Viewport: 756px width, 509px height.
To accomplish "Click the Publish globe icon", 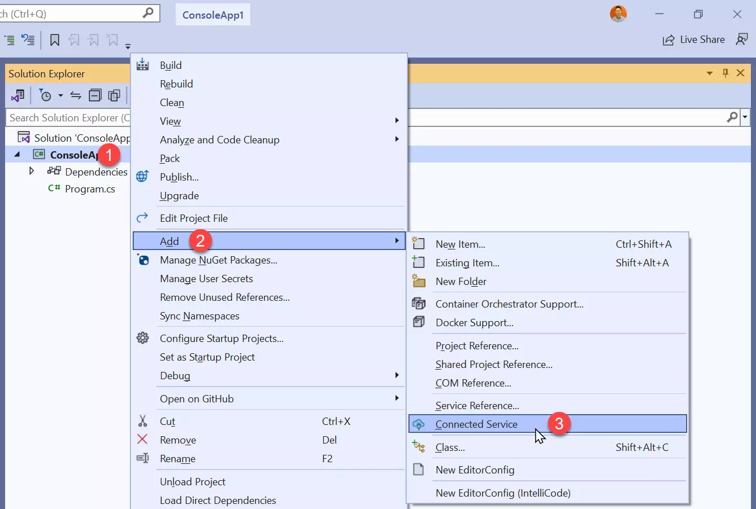I will [142, 177].
